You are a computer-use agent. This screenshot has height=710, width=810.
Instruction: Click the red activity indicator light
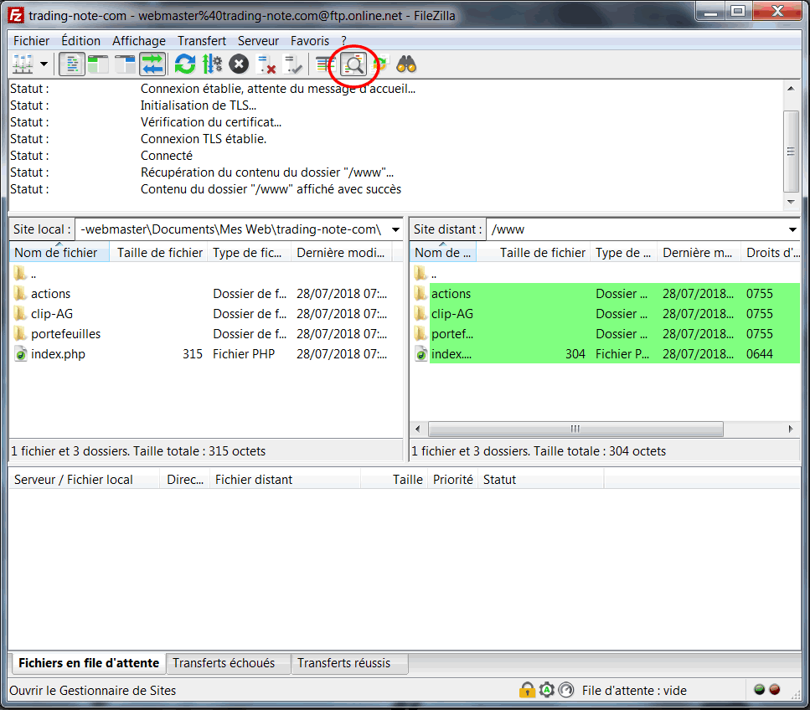pyautogui.click(x=775, y=689)
